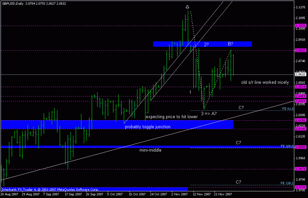Image resolution: width=308 pixels, height=198 pixels.
Task: Click the 'mini-middle' label
Action: (x=150, y=150)
